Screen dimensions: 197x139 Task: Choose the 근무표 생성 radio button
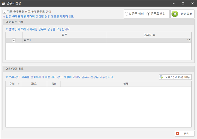click(x=149, y=14)
